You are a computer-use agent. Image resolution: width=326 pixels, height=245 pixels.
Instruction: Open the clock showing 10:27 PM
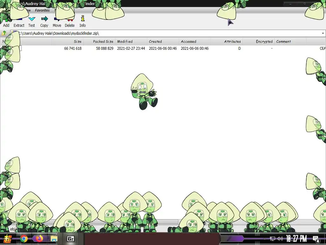click(296, 239)
